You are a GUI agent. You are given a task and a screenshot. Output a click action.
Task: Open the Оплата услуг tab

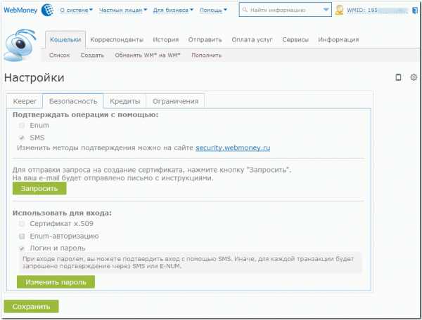point(252,40)
